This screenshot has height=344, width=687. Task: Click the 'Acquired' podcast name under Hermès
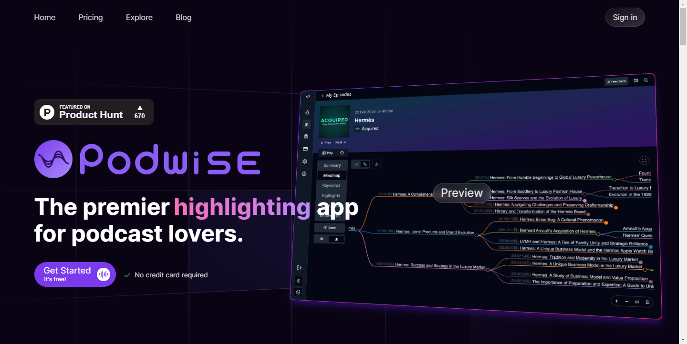pyautogui.click(x=370, y=129)
